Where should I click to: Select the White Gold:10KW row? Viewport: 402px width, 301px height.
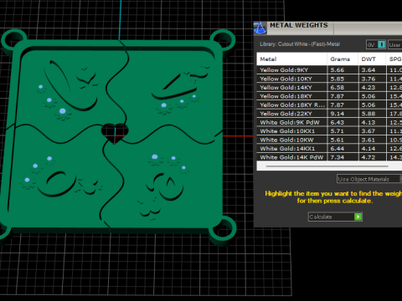pyautogui.click(x=329, y=140)
